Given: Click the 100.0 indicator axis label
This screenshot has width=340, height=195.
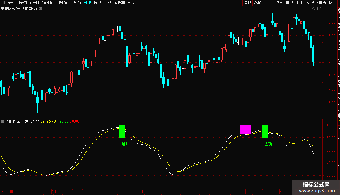Looking at the screenshot, I should [x=331, y=125].
